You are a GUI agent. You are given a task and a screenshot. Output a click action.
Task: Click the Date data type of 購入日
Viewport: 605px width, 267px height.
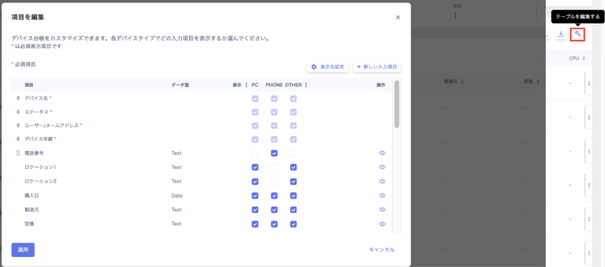tap(177, 196)
